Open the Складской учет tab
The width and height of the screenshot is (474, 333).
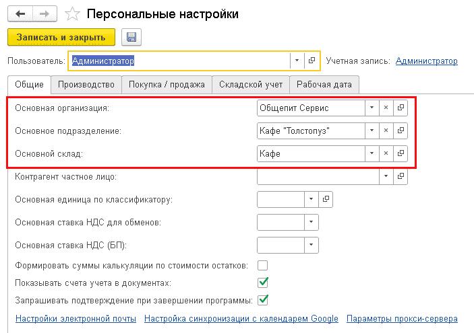coord(251,84)
